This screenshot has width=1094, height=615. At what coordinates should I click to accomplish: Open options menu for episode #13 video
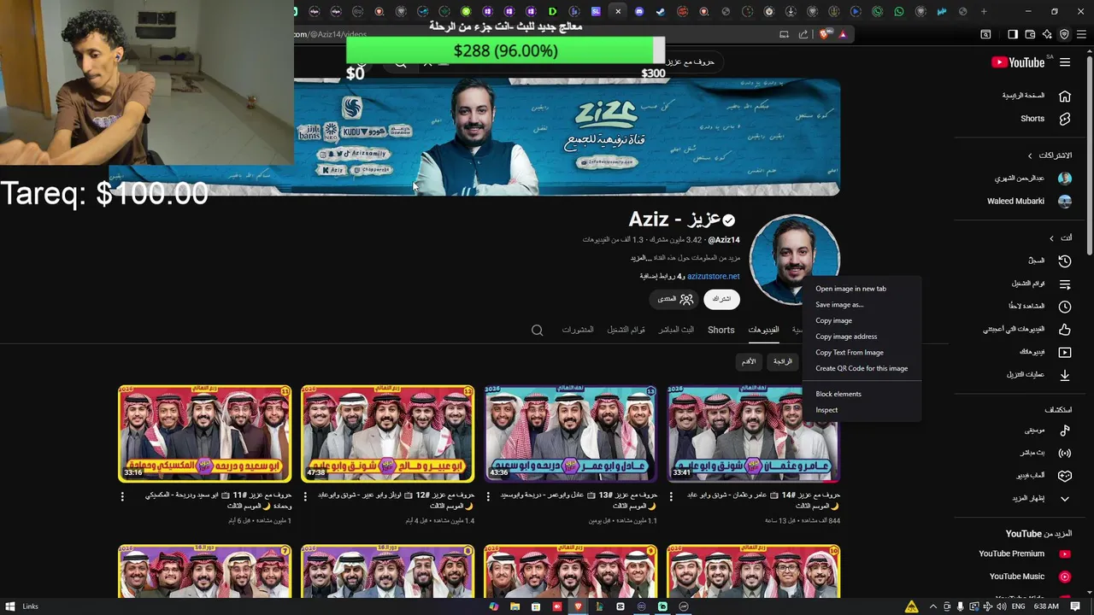pyautogui.click(x=488, y=495)
